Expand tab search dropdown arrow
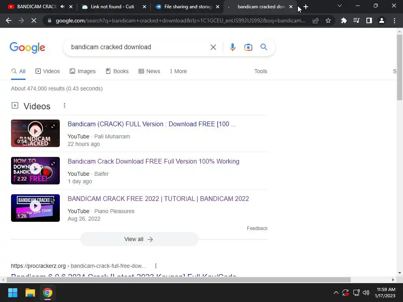Viewport: 403px width, 302px height. (x=340, y=6)
